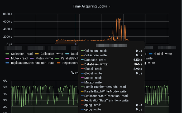182x113 pixels.
Task: Select the Mutex - write legend label
Action: [44, 58]
